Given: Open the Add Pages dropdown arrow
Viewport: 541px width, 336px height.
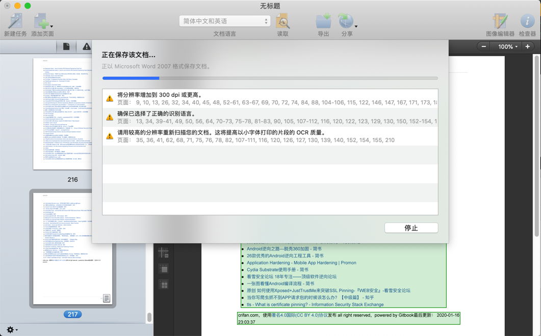Looking at the screenshot, I should [51, 26].
